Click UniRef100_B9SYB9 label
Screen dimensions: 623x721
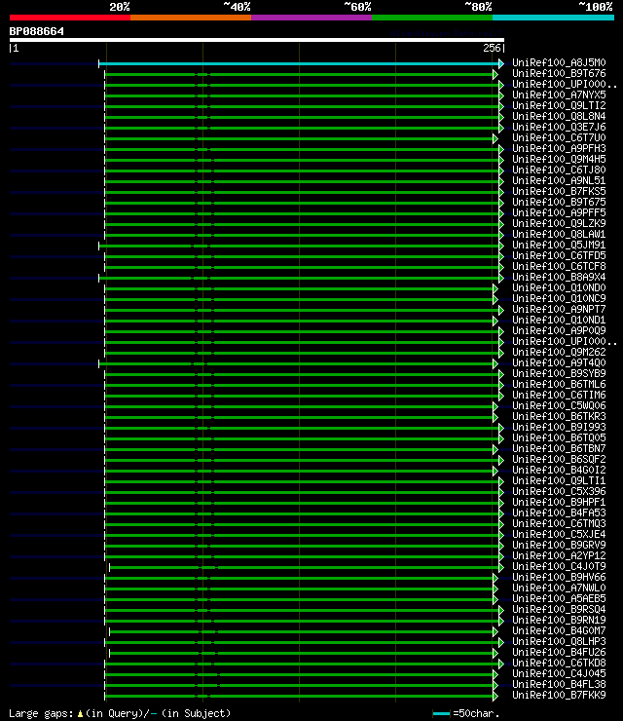[559, 374]
